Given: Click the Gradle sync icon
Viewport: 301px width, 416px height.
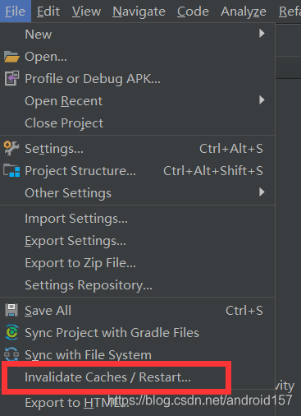Looking at the screenshot, I should click(11, 332).
